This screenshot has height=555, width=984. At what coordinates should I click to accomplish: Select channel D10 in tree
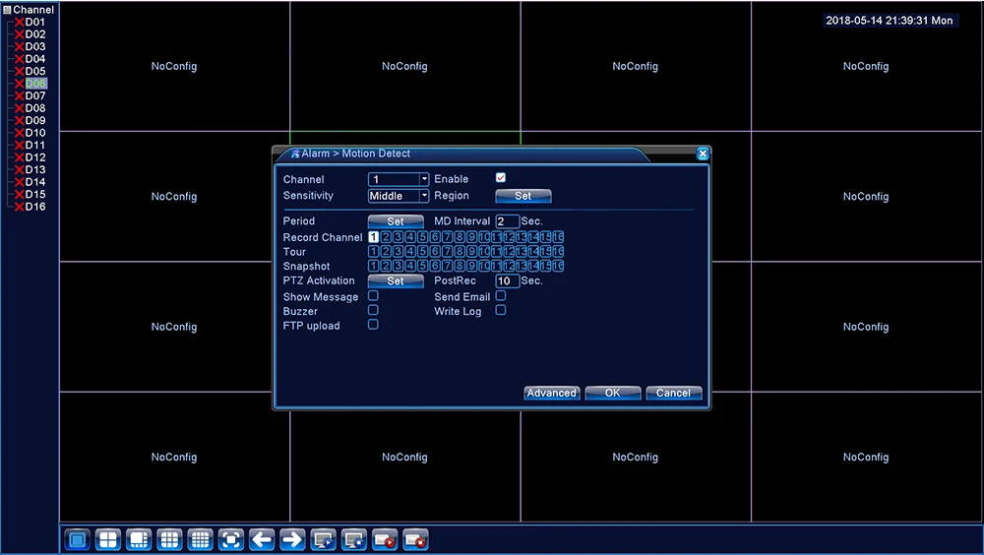click(x=35, y=133)
